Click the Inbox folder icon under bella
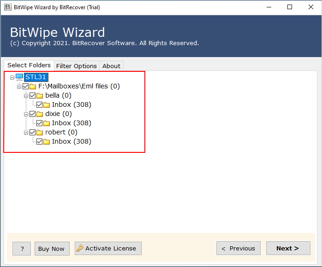This screenshot has width=322, height=267. [47, 105]
